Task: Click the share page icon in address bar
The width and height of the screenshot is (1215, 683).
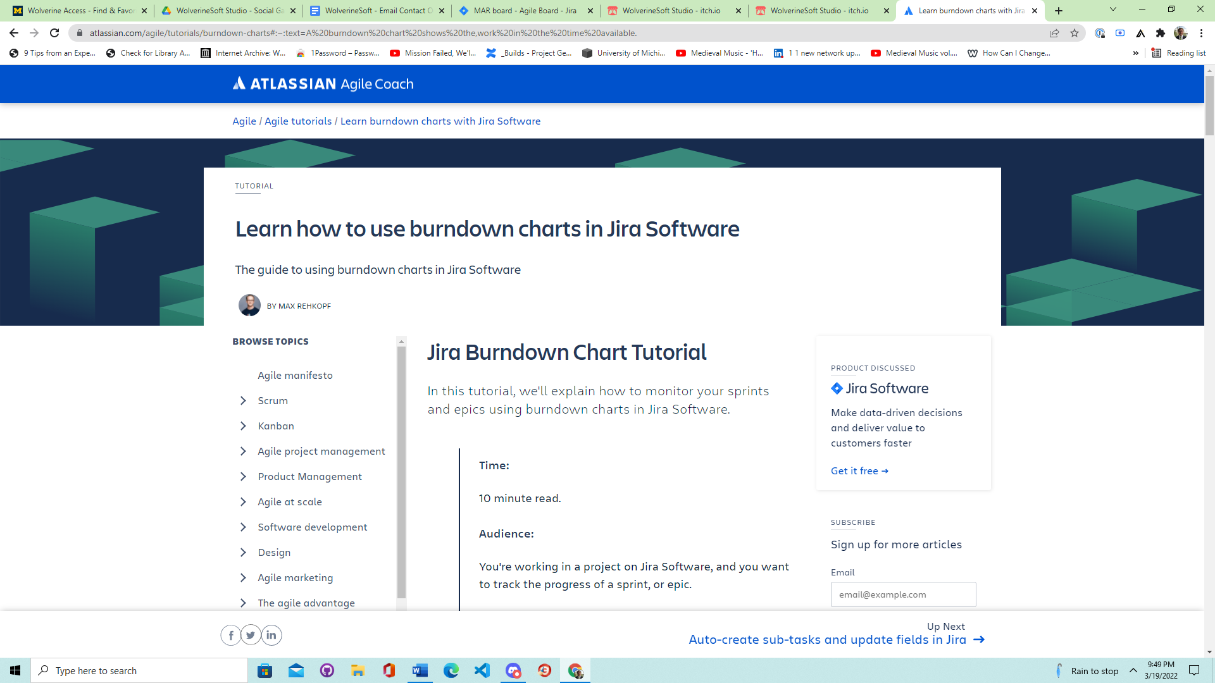Action: (1054, 33)
